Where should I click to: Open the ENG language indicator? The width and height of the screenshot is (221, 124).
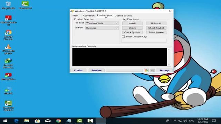point(192,121)
